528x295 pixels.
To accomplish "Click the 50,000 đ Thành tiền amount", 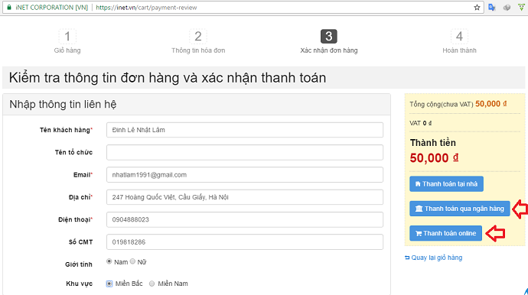I will pyautogui.click(x=435, y=157).
